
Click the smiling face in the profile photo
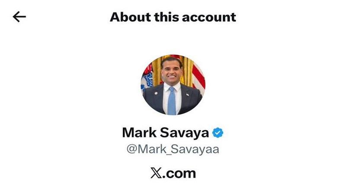click(x=172, y=72)
